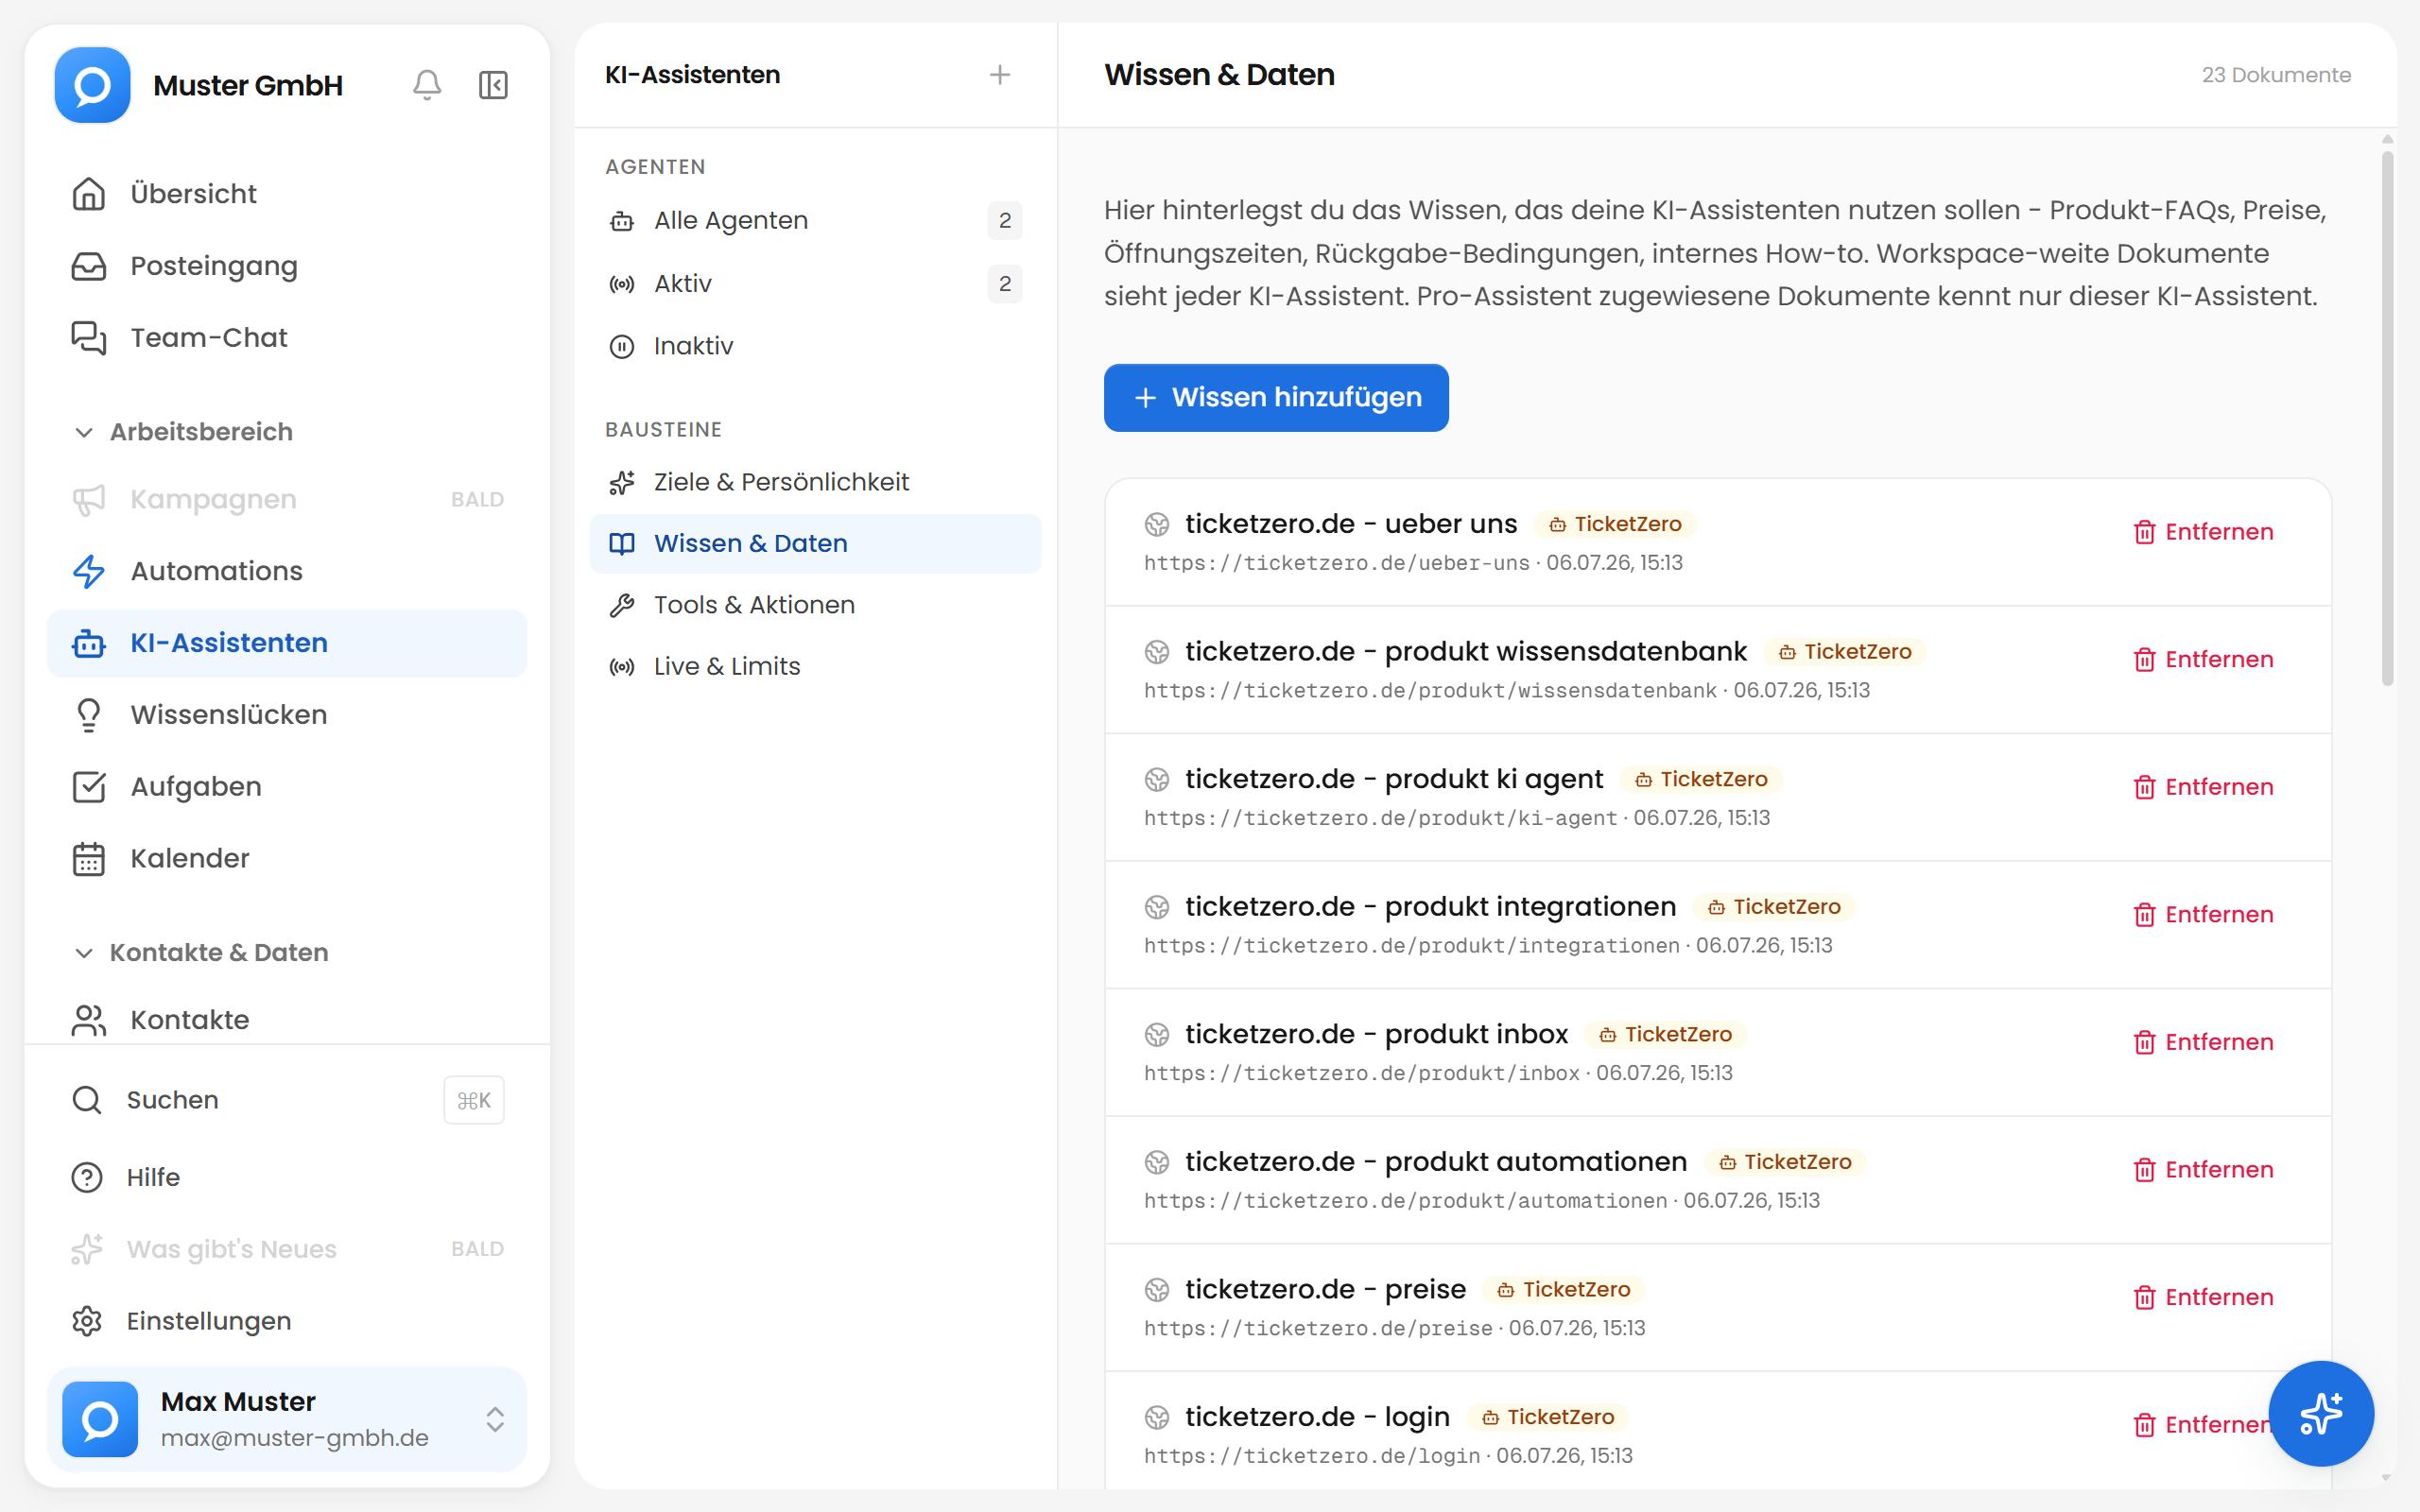Click globe icon of produkt integrationen document
This screenshot has width=2420, height=1512.
click(1156, 907)
